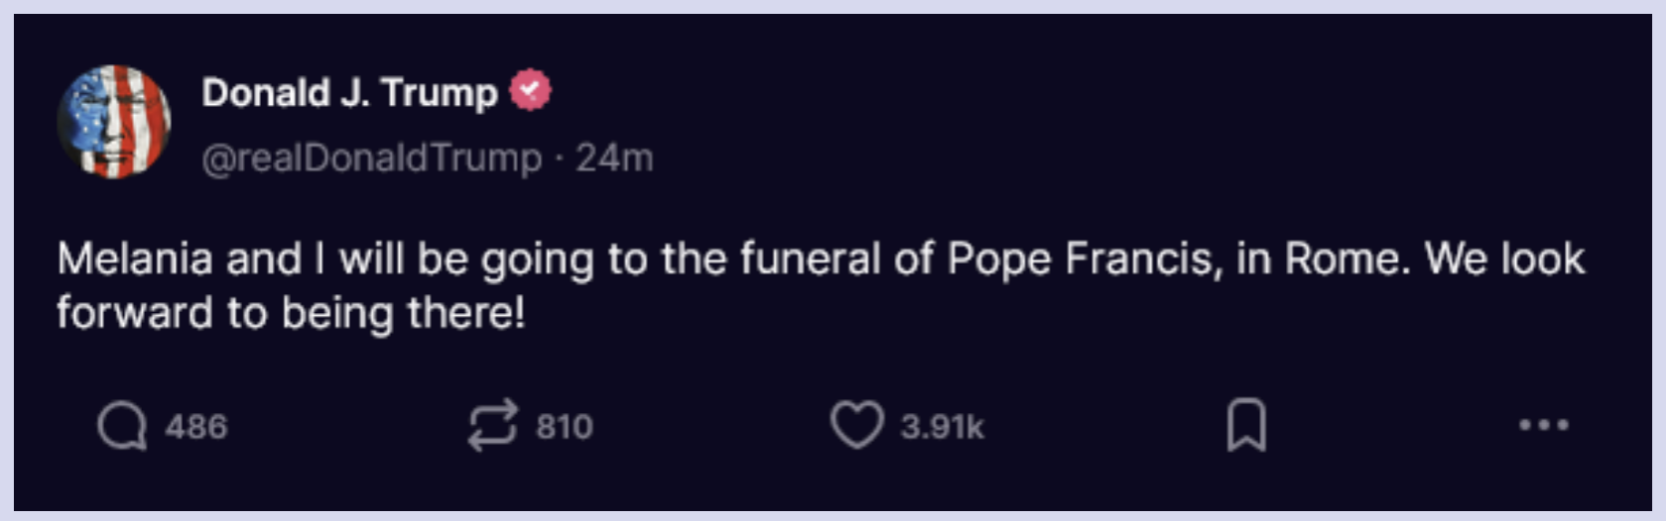Repost using the ReTruth arrows icon
Image resolution: width=1666 pixels, height=521 pixels.
coord(492,426)
